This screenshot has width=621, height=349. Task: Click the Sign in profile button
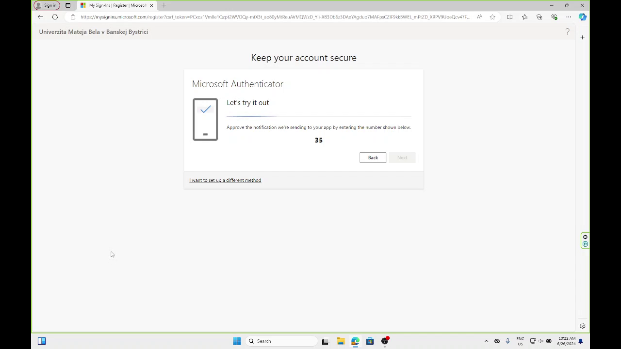(47, 5)
